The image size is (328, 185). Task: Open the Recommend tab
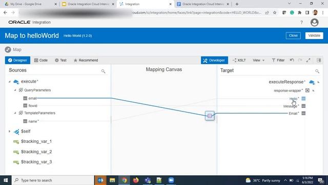coord(86,60)
